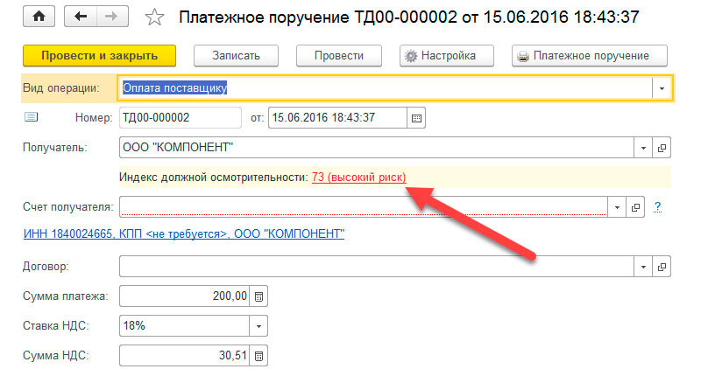Screen dimensions: 701x369
Task: Click the Провести и закрыть button
Action: click(99, 55)
